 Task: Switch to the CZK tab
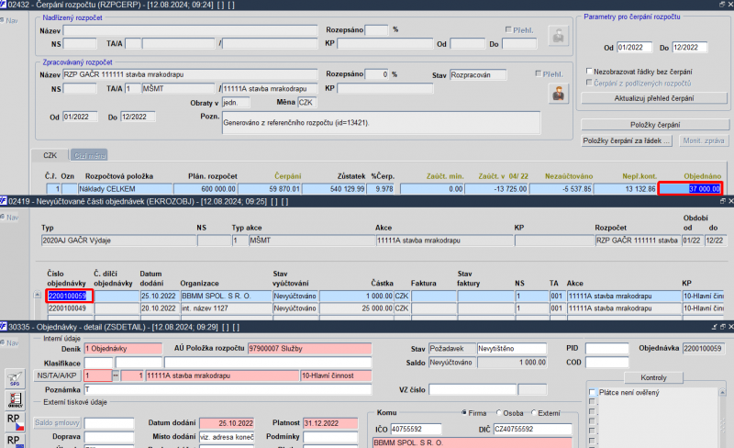tap(50, 155)
